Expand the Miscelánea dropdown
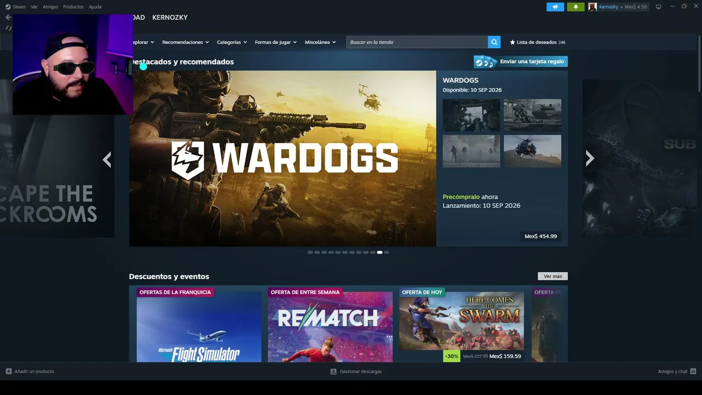Screen dimensions: 702x395 click(320, 42)
